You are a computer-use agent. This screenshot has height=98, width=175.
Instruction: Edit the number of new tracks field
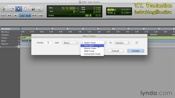click(x=48, y=43)
